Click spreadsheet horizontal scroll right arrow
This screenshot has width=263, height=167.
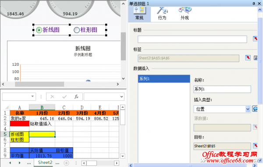[117, 163]
